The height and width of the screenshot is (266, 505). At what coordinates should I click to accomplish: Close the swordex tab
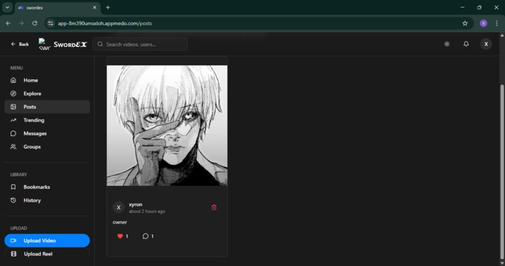coord(95,8)
